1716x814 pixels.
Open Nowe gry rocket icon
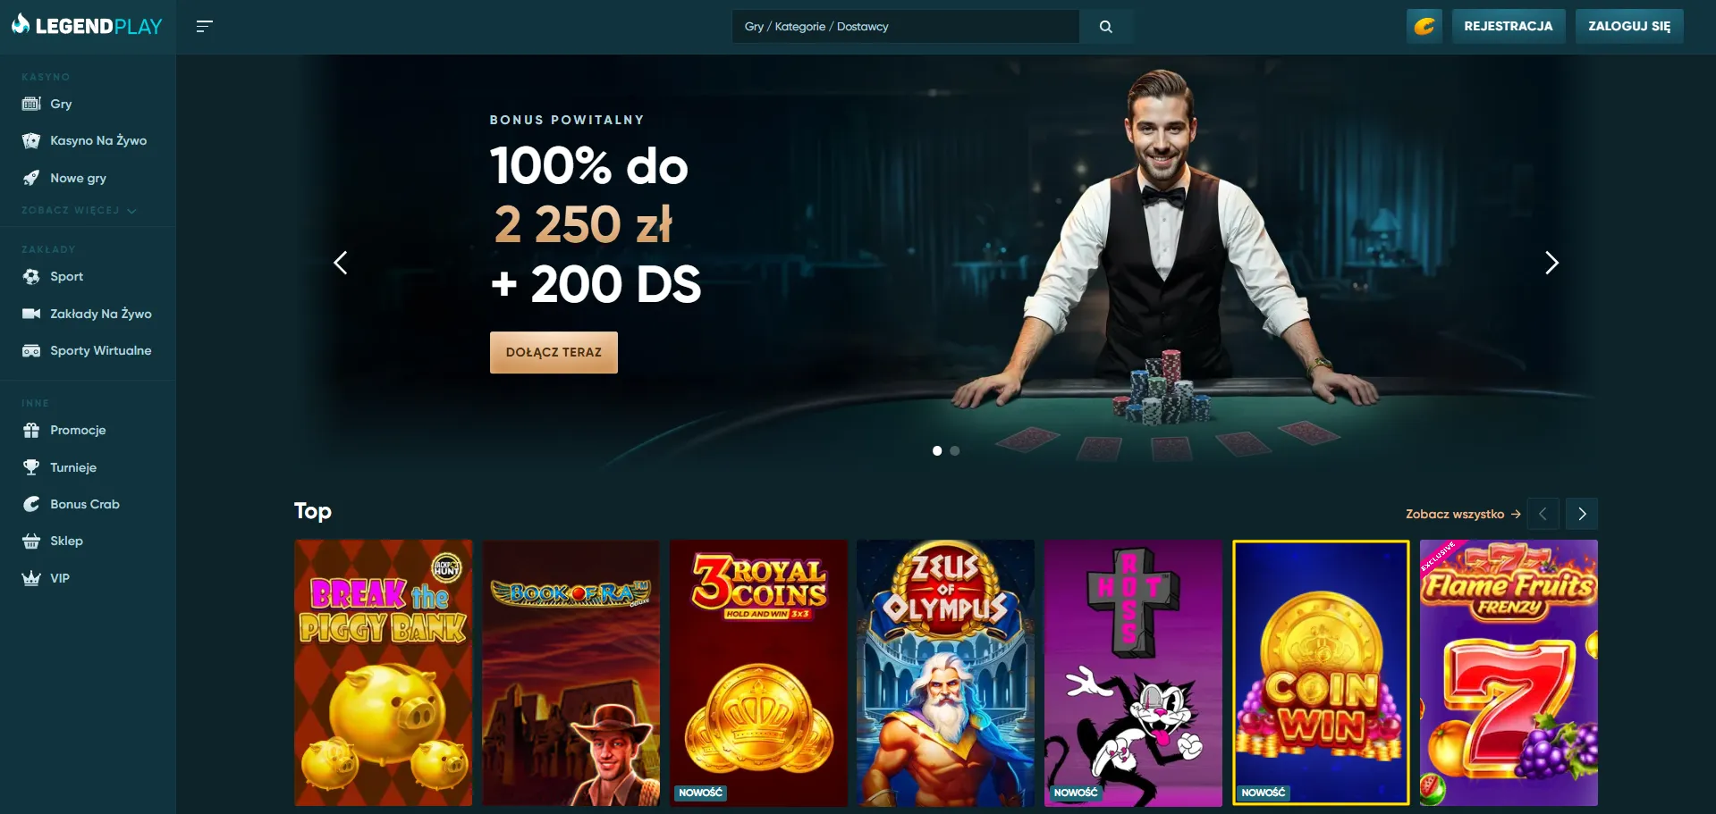31,178
